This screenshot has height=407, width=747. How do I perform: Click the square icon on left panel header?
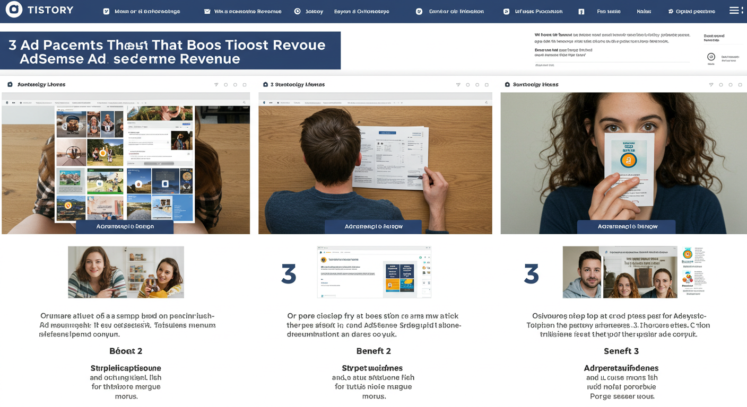(x=245, y=85)
